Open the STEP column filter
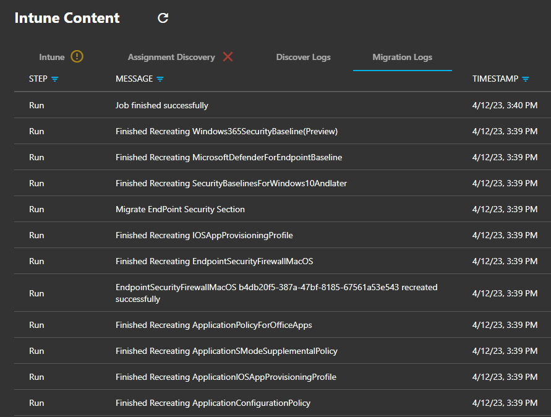 [55, 79]
